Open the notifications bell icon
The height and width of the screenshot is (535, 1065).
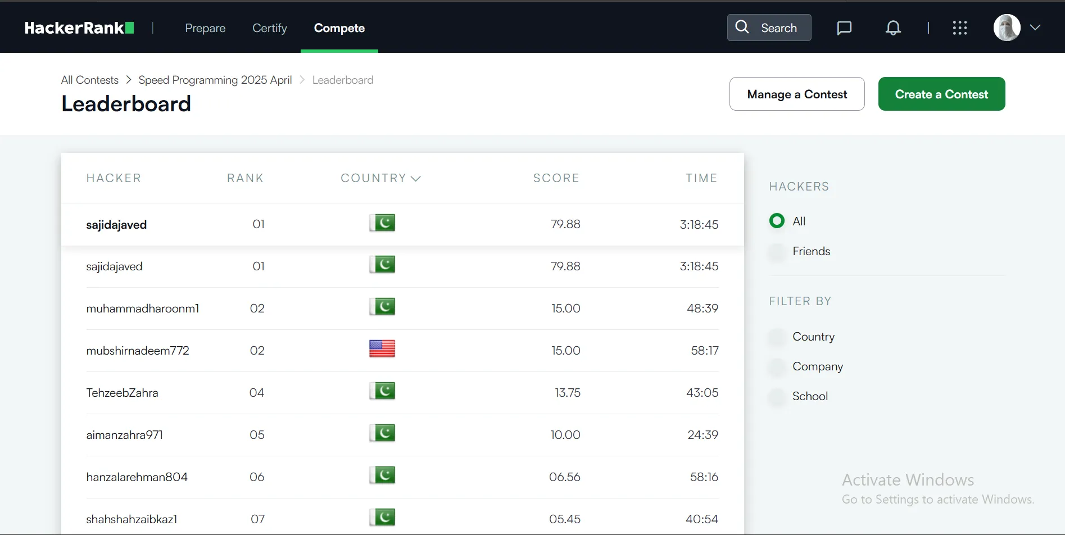coord(893,28)
